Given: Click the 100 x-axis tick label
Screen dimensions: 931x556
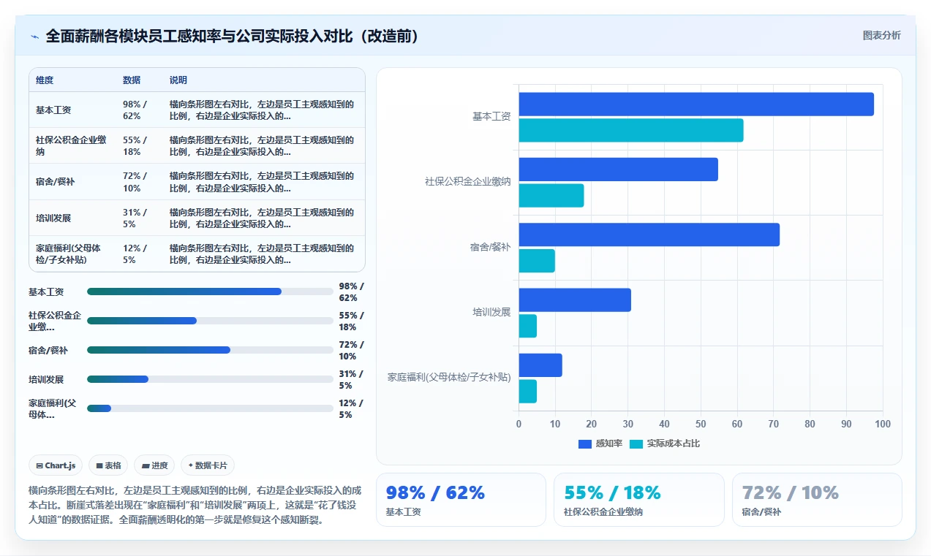Looking at the screenshot, I should click(883, 424).
